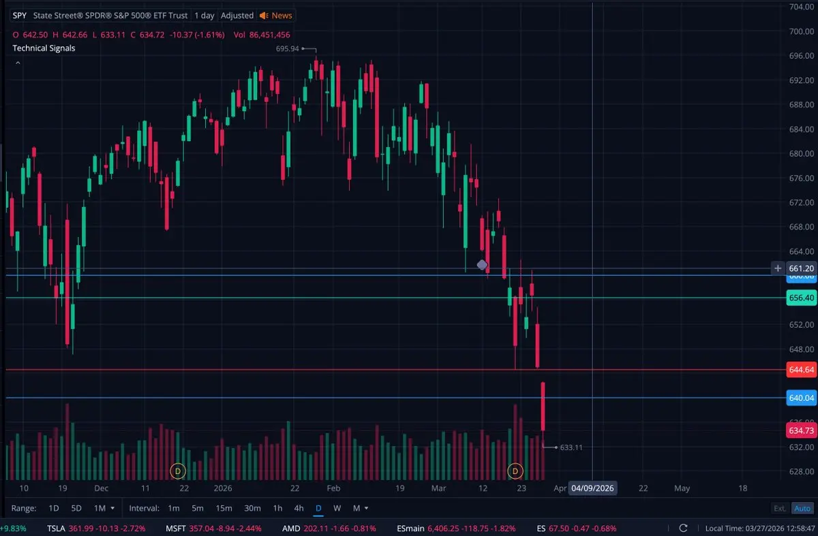Click the dividend D marker near March 23
This screenshot has height=536, width=818.
tap(515, 471)
